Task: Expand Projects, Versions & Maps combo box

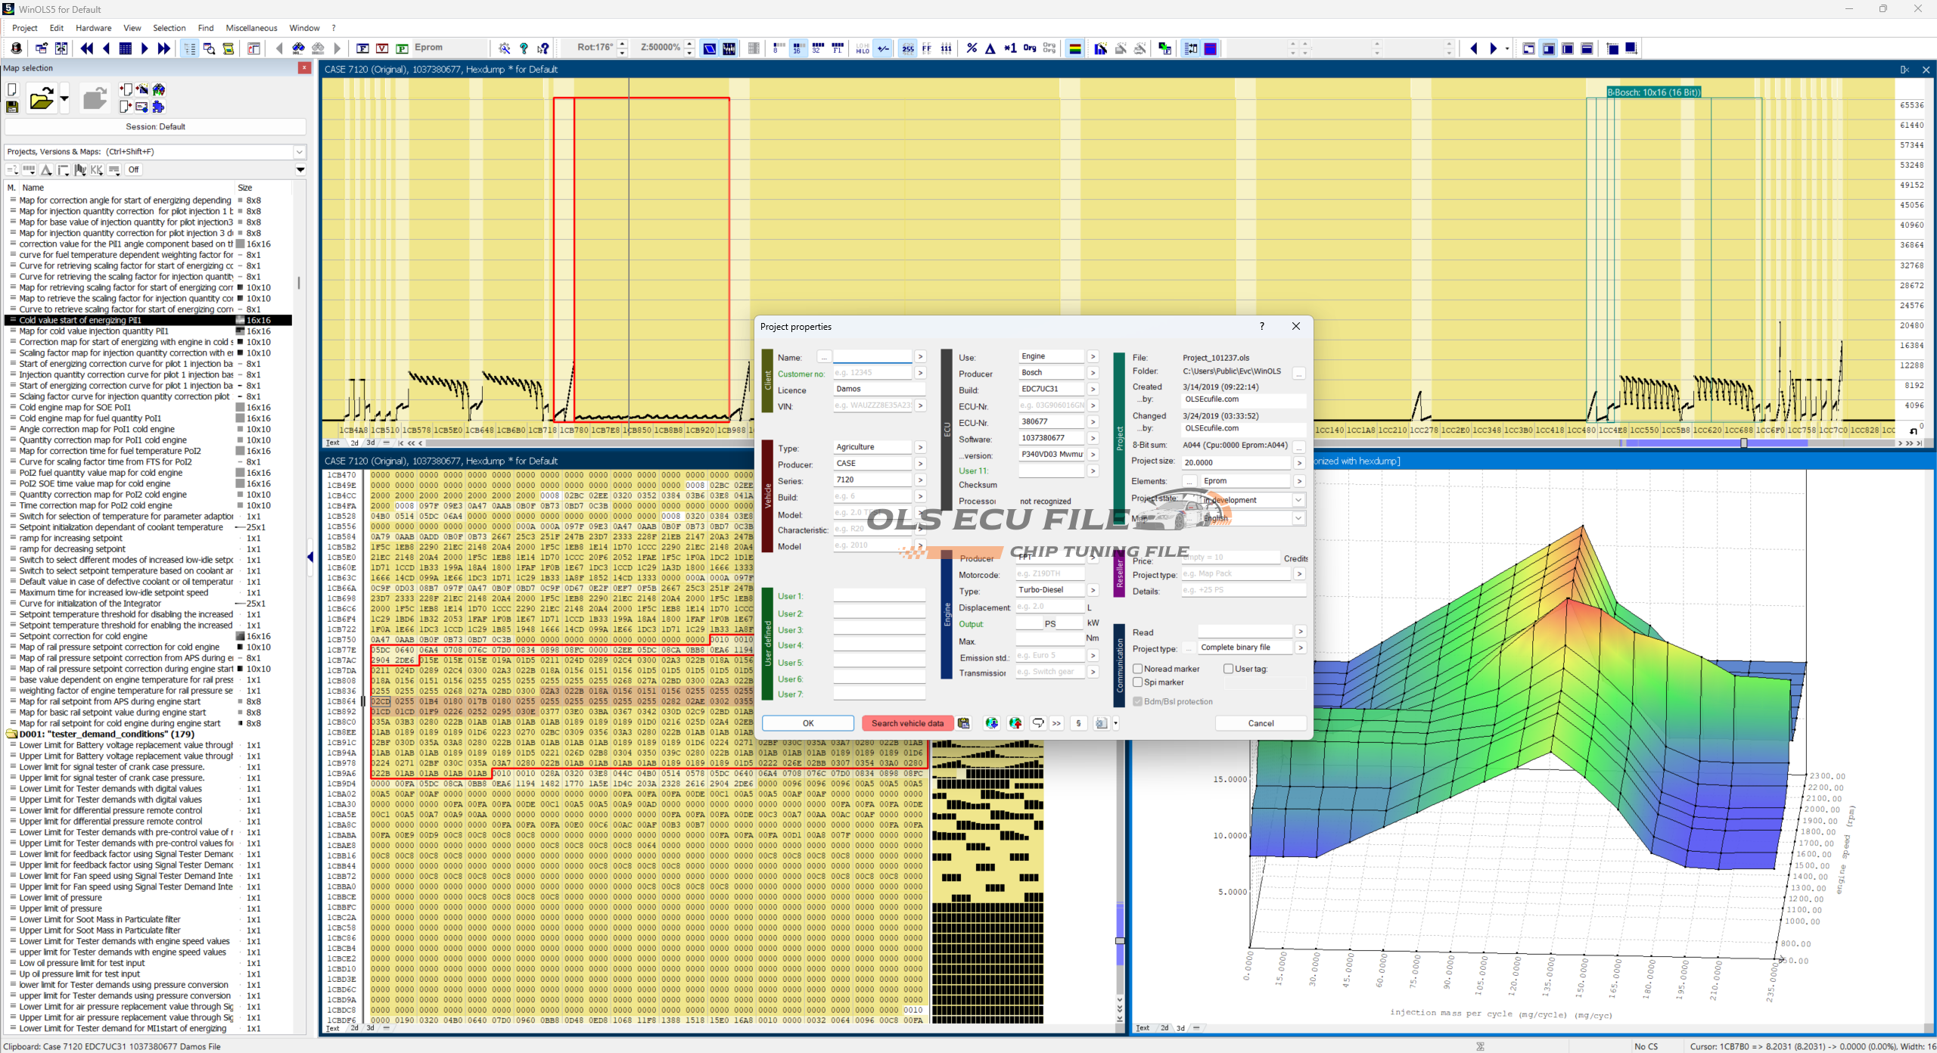Action: pos(300,152)
